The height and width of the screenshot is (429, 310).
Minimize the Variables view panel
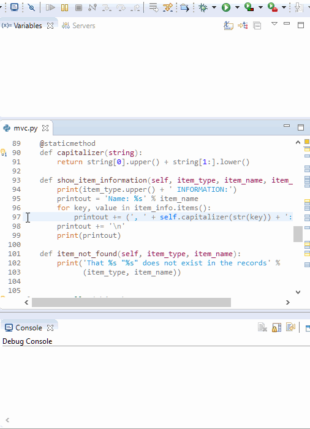click(x=287, y=23)
